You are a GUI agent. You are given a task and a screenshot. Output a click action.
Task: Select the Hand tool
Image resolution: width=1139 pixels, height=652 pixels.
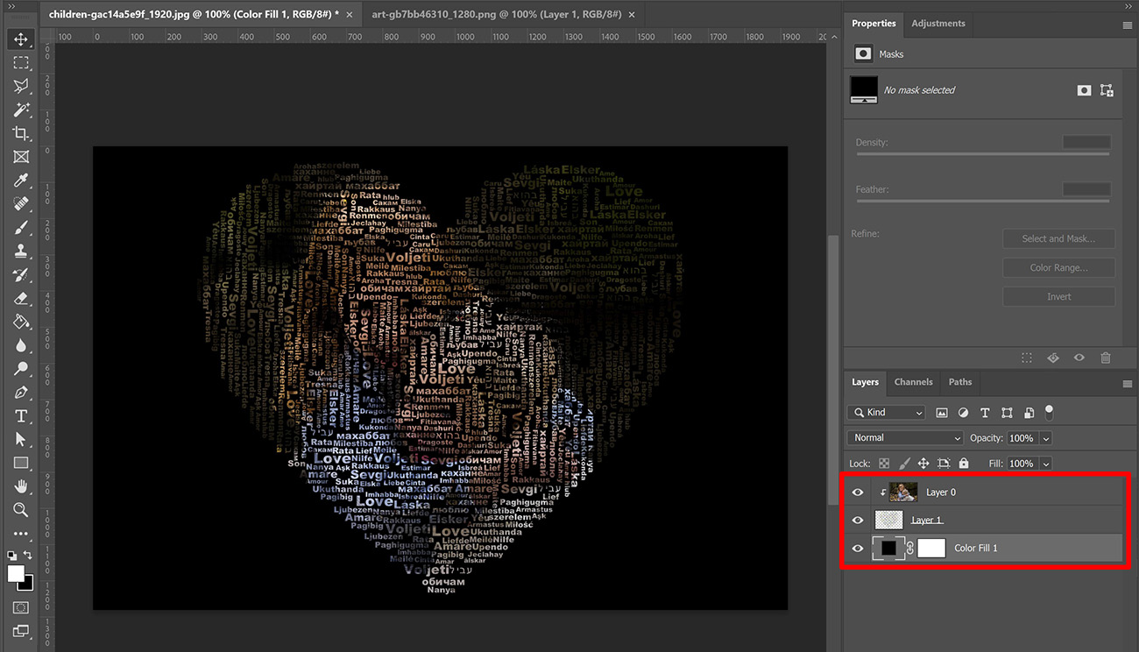coord(21,486)
